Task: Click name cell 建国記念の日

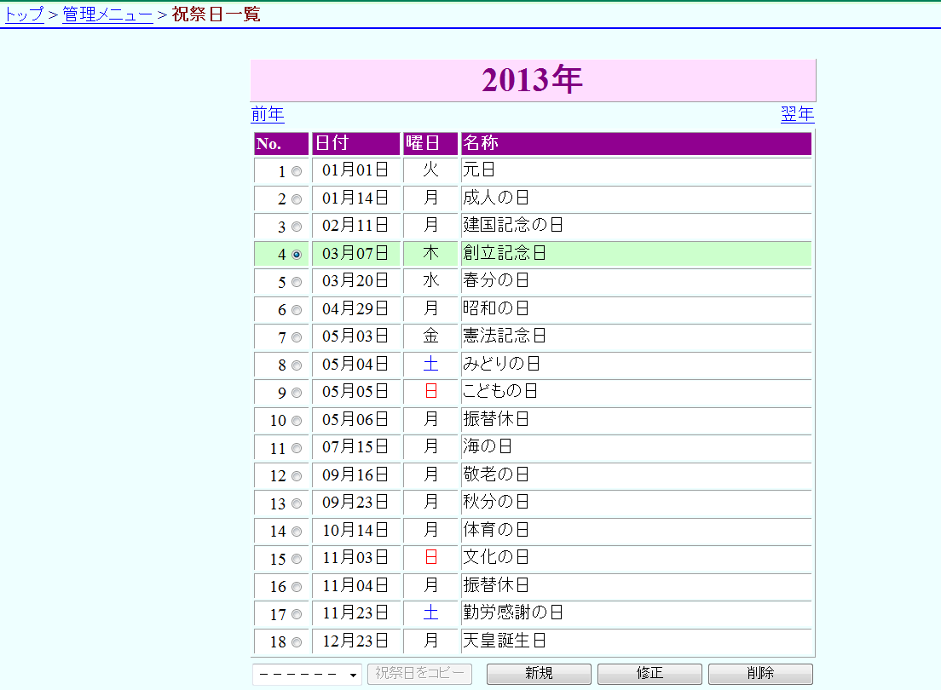Action: point(636,226)
